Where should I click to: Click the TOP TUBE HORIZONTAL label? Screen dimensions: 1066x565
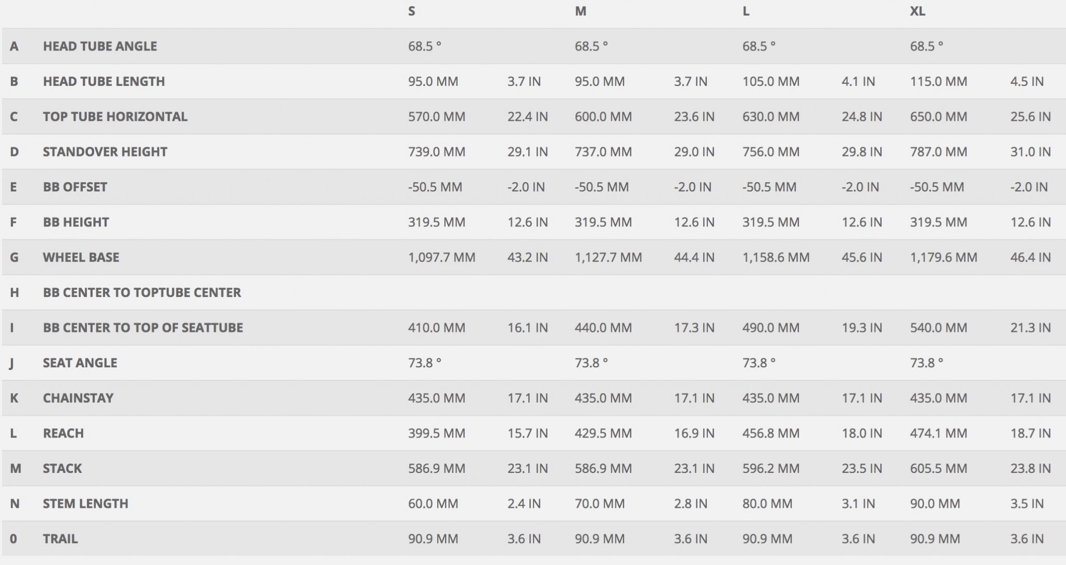pyautogui.click(x=115, y=117)
